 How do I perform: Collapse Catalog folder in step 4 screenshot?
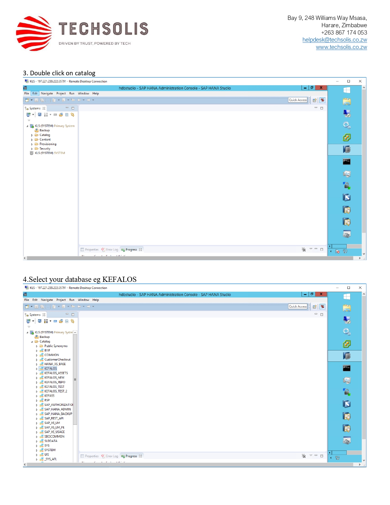point(32,342)
